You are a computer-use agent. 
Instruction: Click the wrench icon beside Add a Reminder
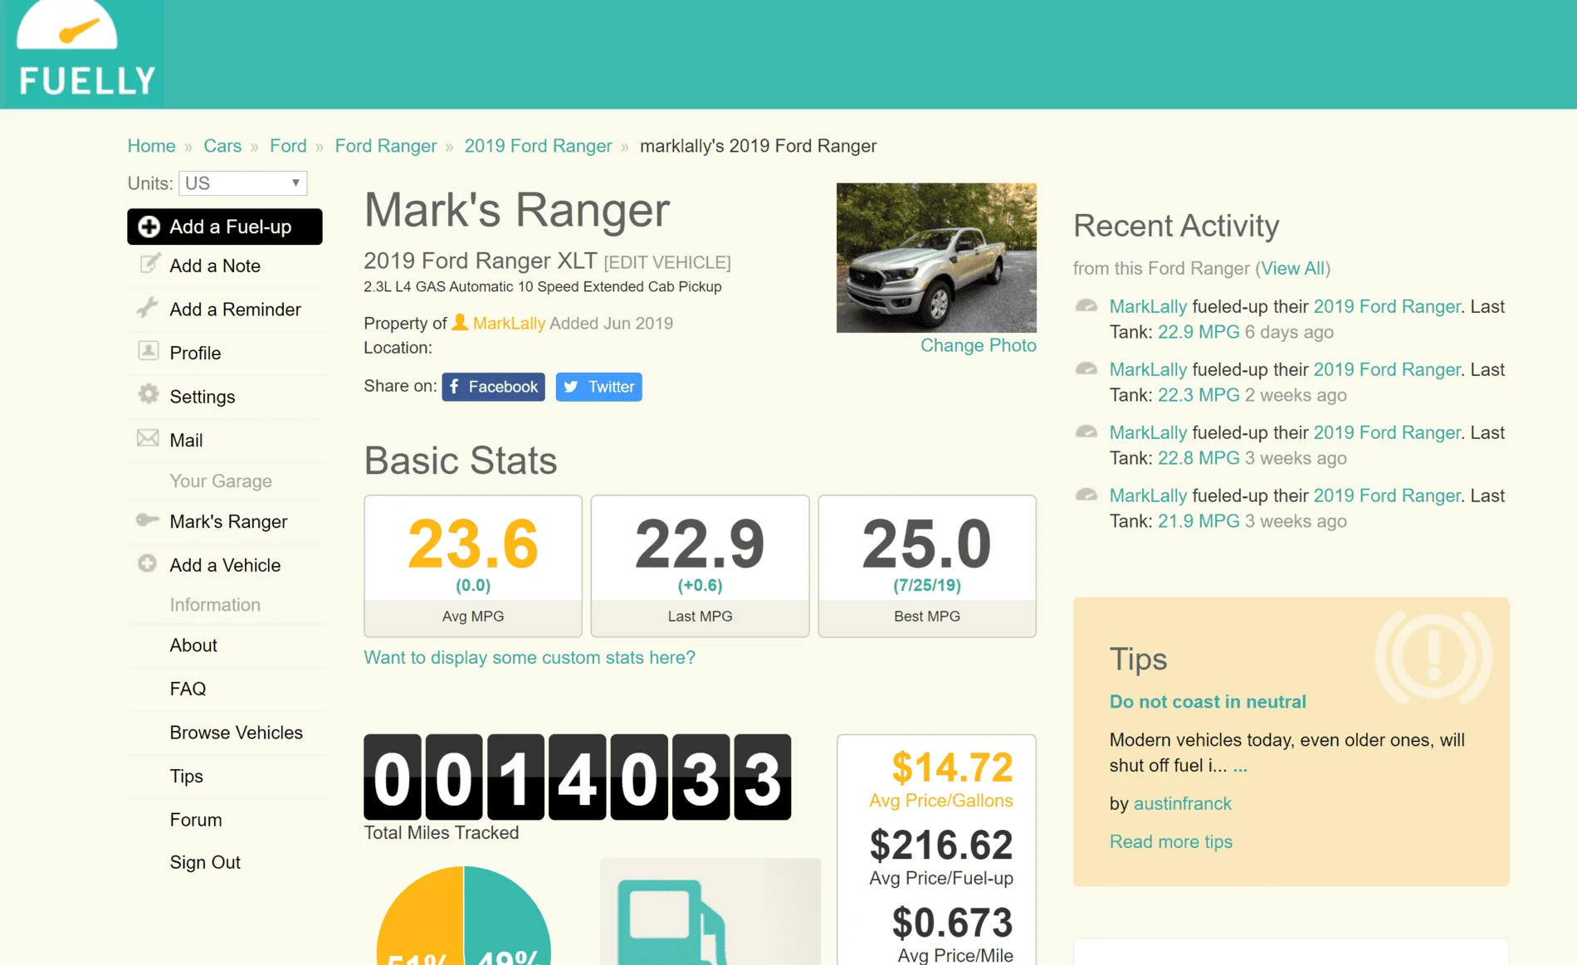(148, 308)
